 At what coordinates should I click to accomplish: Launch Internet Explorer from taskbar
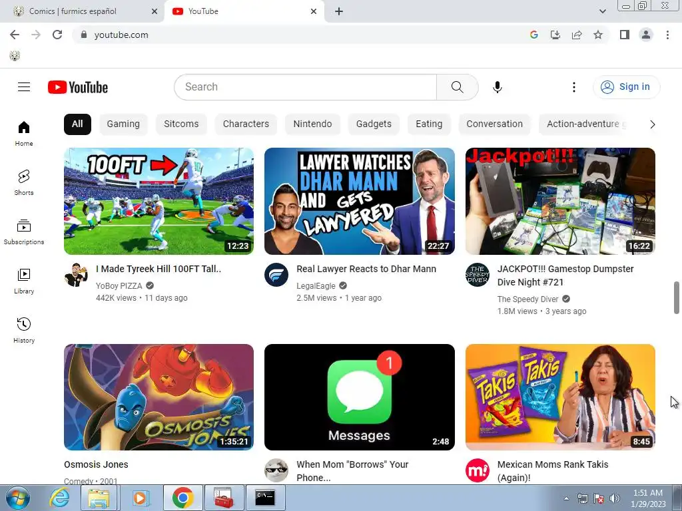(x=59, y=498)
